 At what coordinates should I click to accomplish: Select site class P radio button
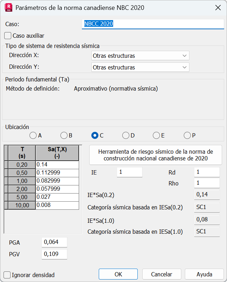[x=187, y=135]
